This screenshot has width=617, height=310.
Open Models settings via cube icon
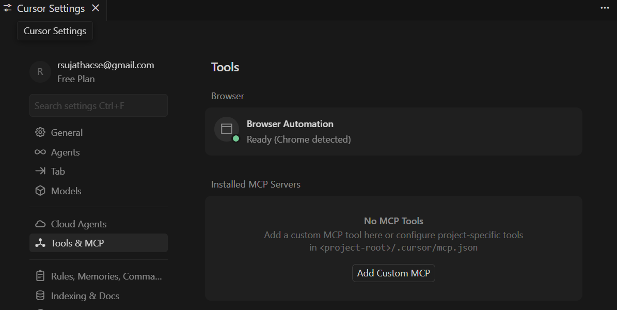tap(40, 191)
